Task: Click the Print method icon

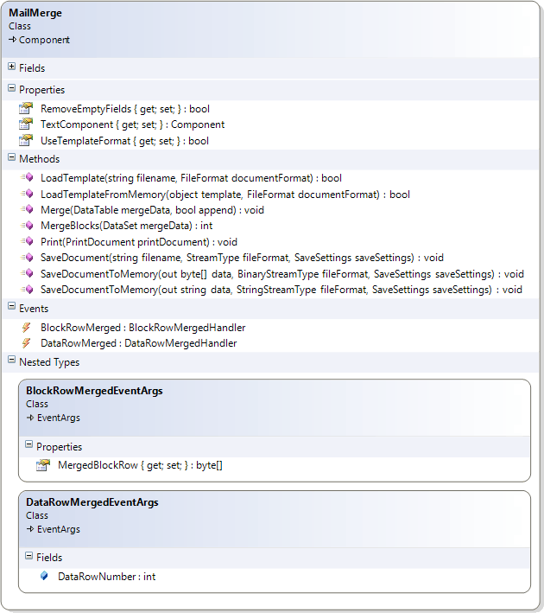Action: 28,242
